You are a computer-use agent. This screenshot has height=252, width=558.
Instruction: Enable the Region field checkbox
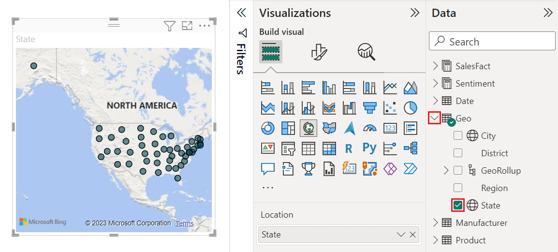pos(458,188)
